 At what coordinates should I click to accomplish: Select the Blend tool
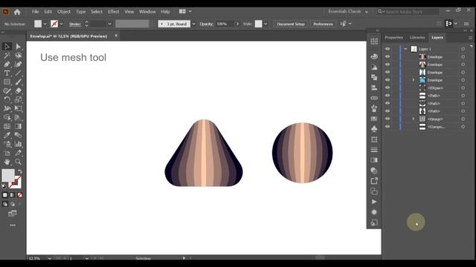point(18,135)
